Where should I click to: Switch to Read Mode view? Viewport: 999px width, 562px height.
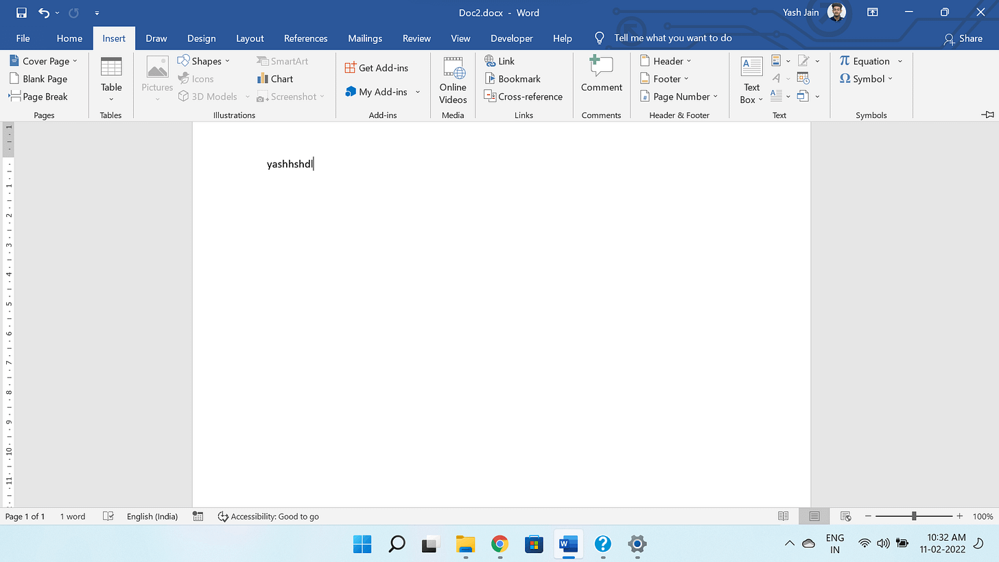coord(783,516)
